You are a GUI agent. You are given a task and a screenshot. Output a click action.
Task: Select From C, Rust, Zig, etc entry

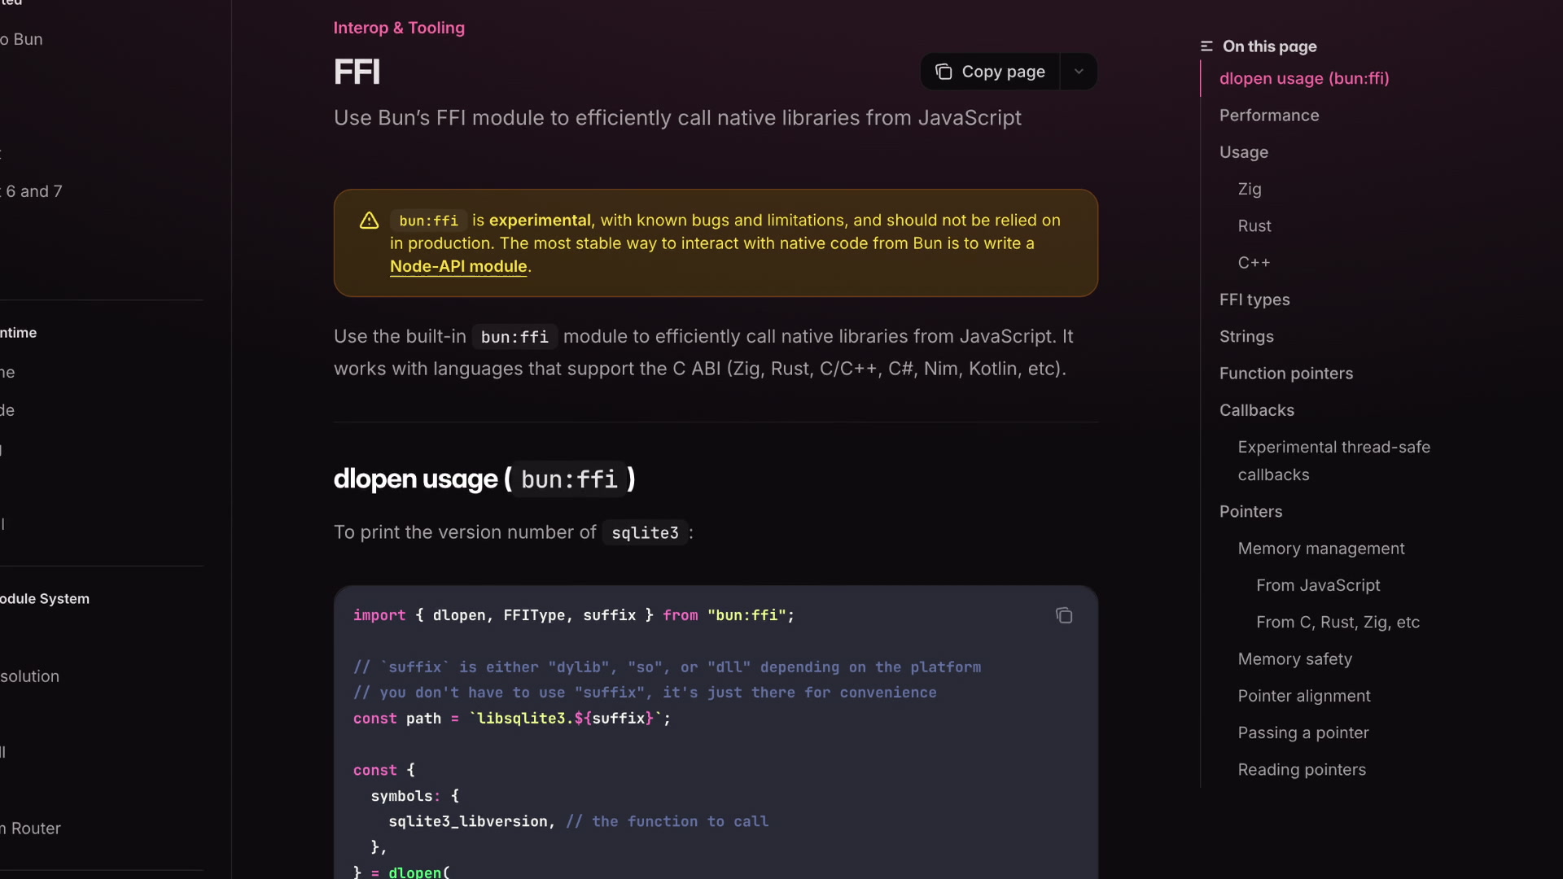coord(1338,622)
